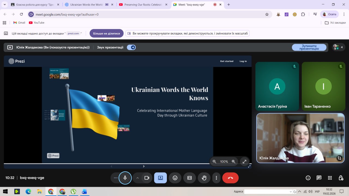The image size is (349, 196).
Task: Open host controls lock icon
Action: [x=341, y=178]
